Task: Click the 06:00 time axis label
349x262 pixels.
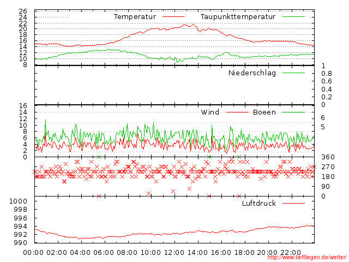Action: pos(104,253)
